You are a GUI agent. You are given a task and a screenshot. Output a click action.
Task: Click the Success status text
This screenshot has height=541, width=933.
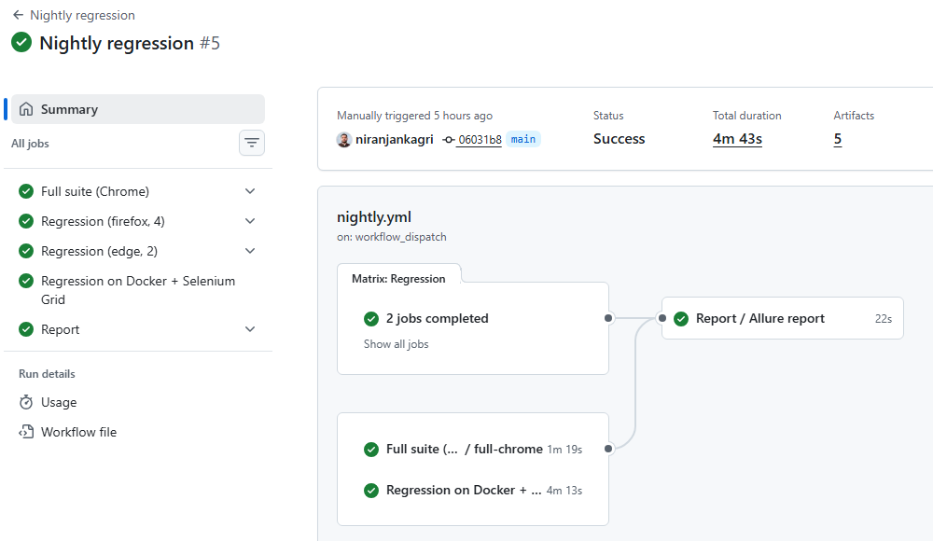point(619,139)
